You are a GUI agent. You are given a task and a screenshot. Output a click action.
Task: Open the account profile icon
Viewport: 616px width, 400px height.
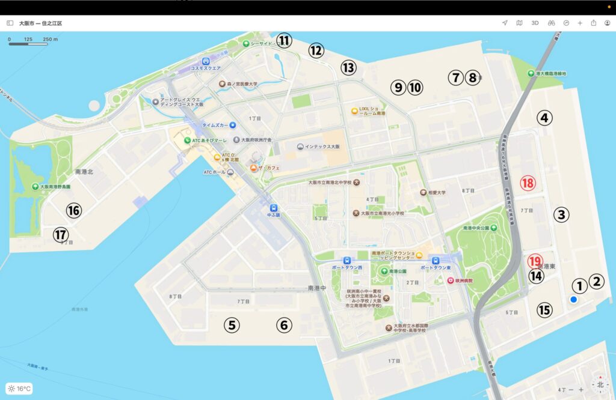tap(607, 23)
